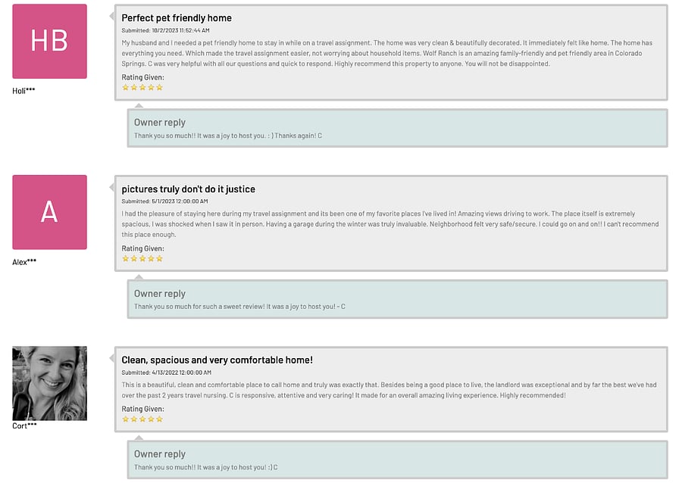The width and height of the screenshot is (682, 483).
Task: Click the first star in Holi's rating
Action: coord(126,88)
